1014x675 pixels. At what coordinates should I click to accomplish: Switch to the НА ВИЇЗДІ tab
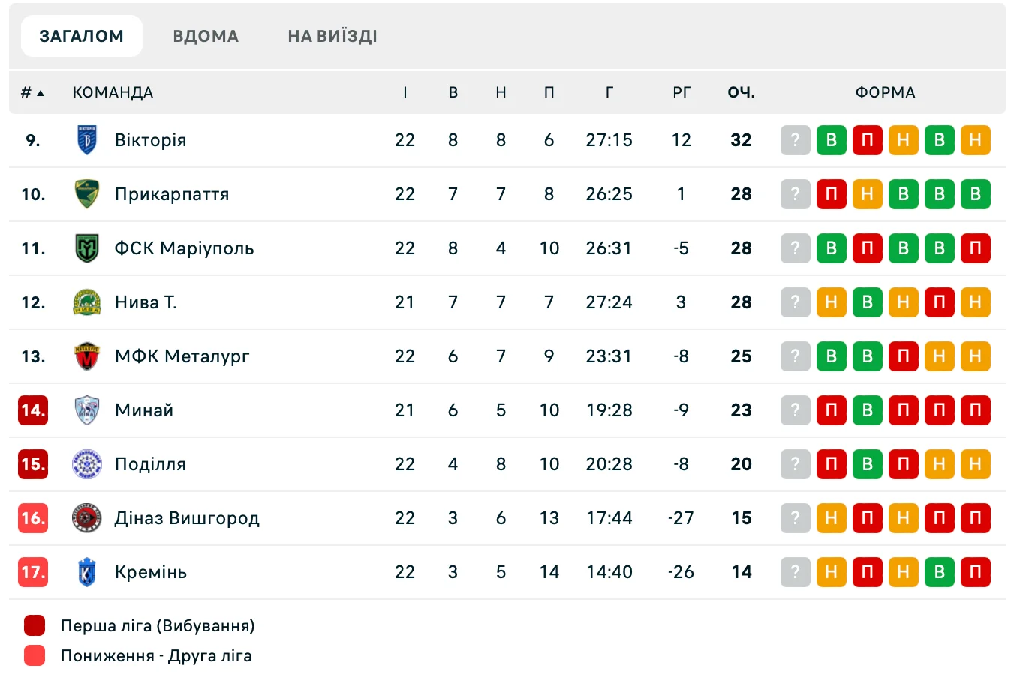(332, 36)
